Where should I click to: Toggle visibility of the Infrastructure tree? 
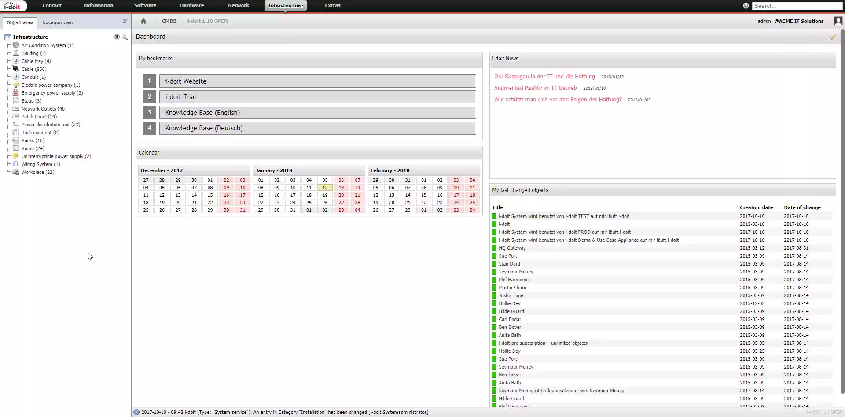coord(117,37)
